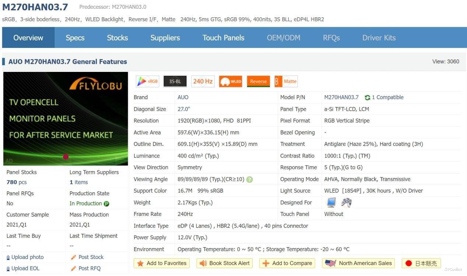Screen dimensions: 467x276
Task: Switch to the Specs tab
Action: pos(75,38)
